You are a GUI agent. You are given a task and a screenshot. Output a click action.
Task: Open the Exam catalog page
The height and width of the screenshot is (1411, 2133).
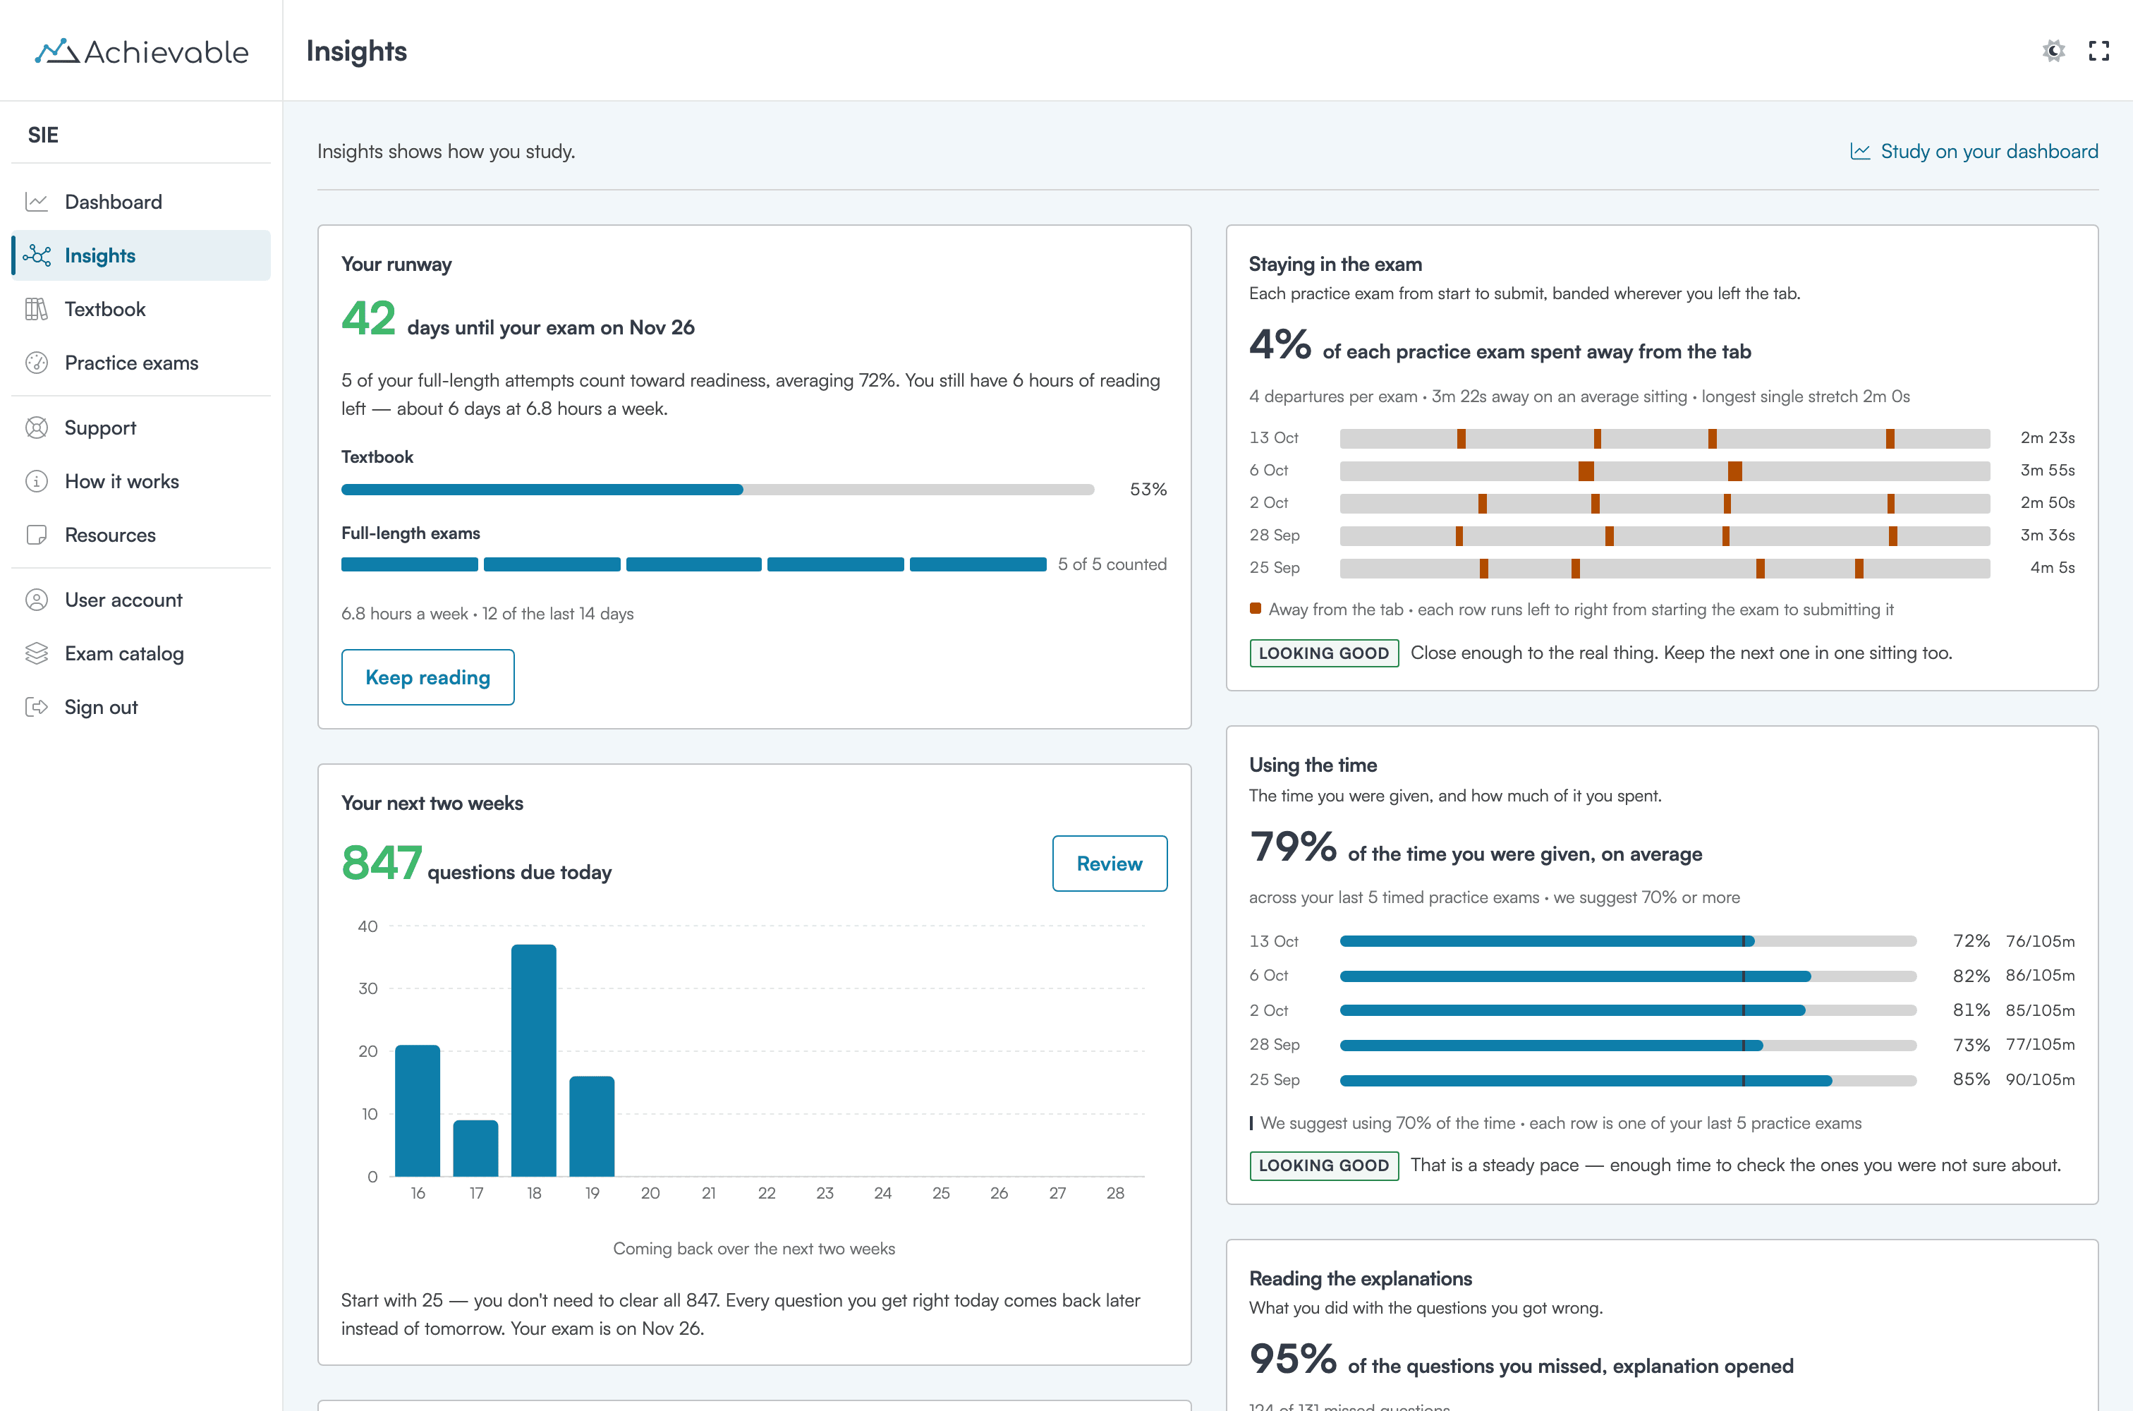point(141,653)
